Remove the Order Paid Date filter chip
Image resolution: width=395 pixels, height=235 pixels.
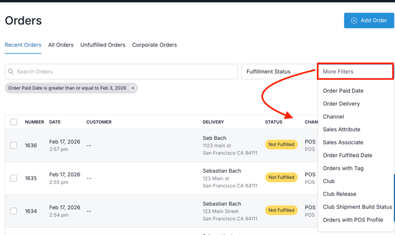click(x=133, y=88)
